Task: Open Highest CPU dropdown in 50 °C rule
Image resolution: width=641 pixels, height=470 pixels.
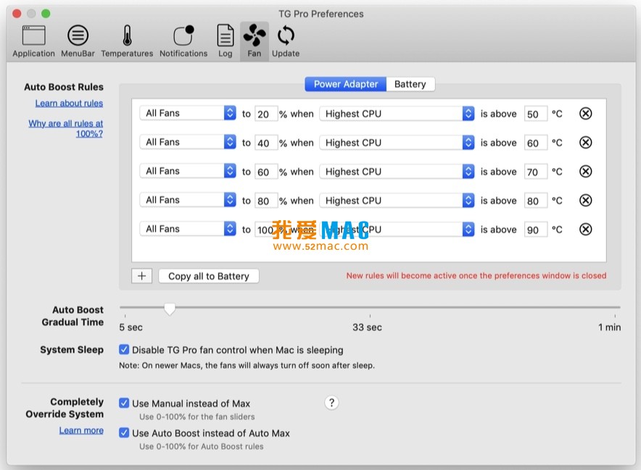Action: tap(397, 114)
